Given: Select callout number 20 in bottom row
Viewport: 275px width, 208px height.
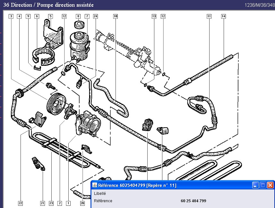Looking at the screenshot, I should (82, 203).
